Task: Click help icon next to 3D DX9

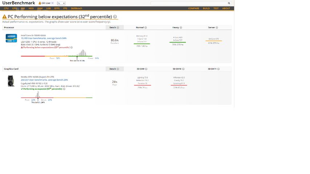Action: pos(146,69)
